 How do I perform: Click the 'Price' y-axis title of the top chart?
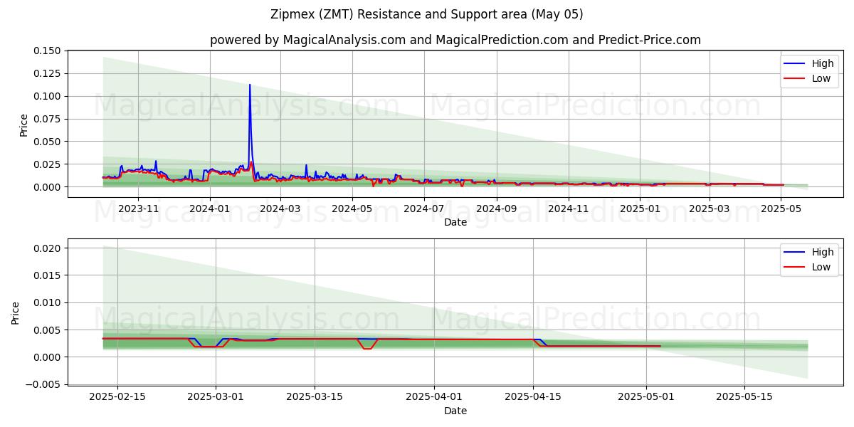point(23,125)
